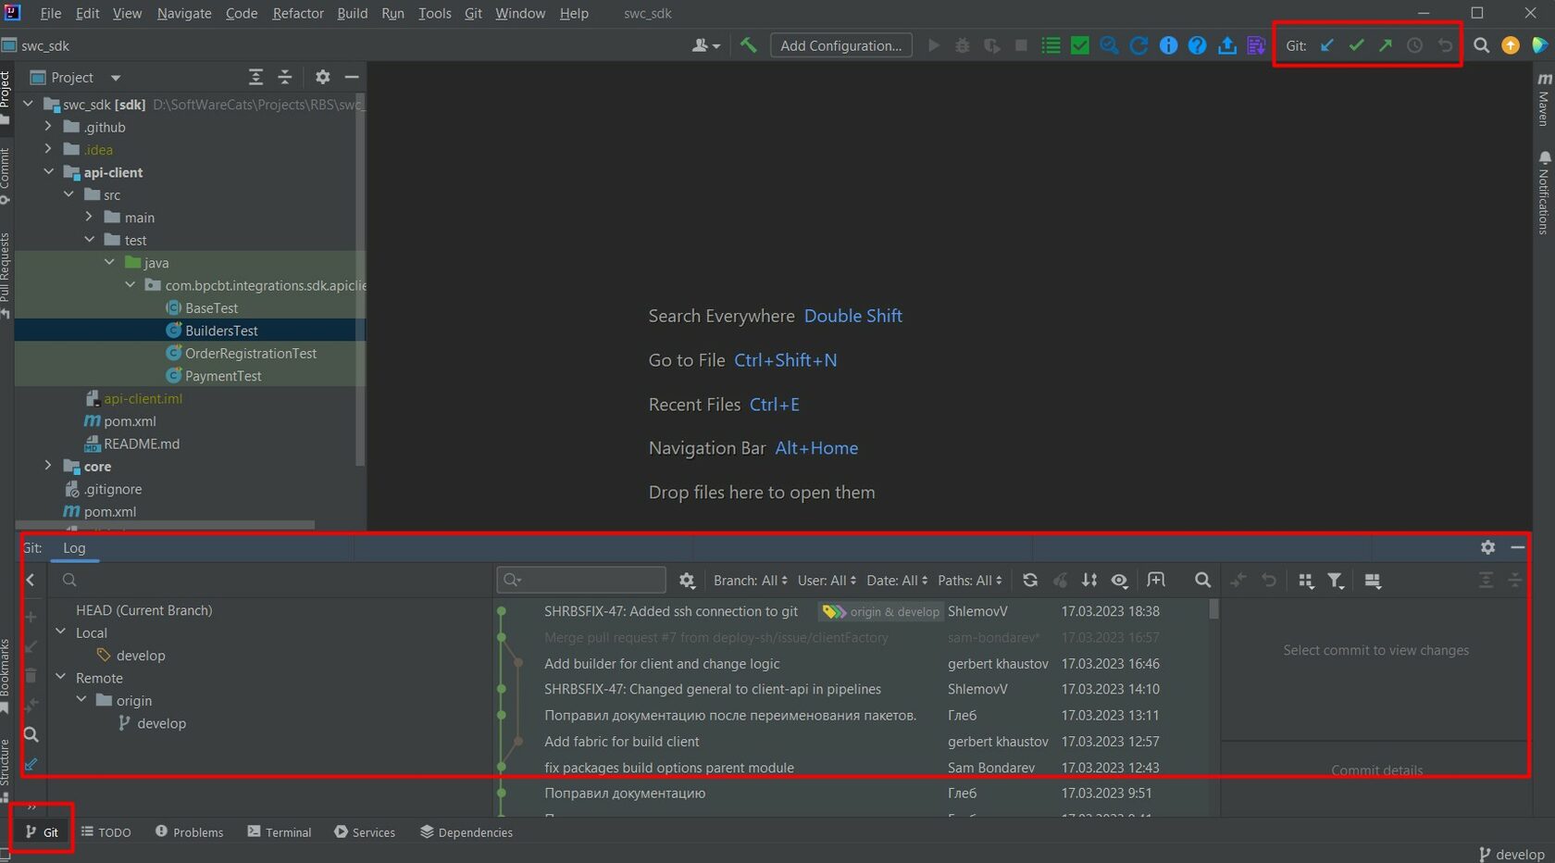Open the Dependencies tool window tab
This screenshot has height=863, width=1555.
pos(466,832)
